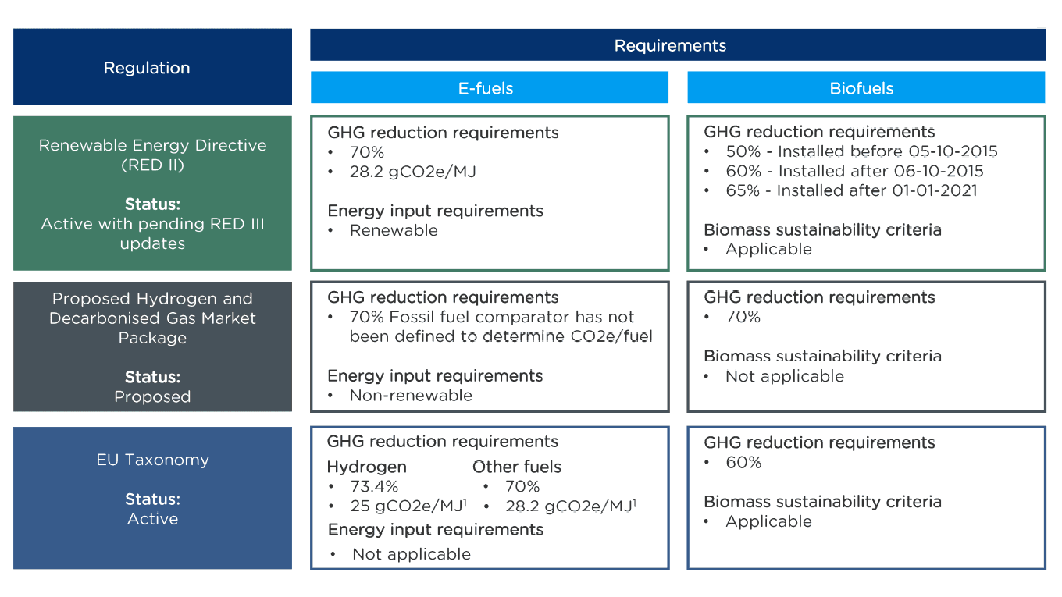Click "Biomass sustainability criteria" heading in RED II Biofuels

pyautogui.click(x=822, y=229)
